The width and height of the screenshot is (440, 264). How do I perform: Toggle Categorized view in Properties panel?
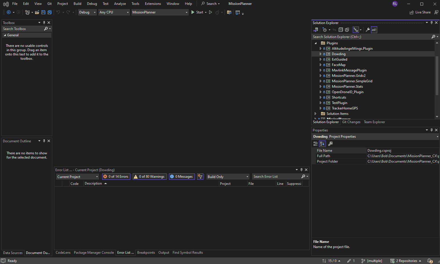pos(316,144)
